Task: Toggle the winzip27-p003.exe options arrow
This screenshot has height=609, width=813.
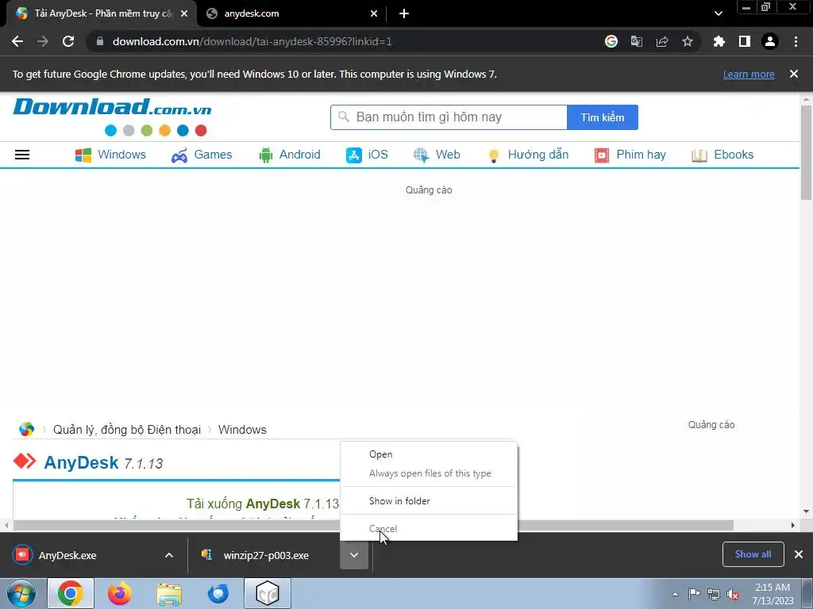Action: [x=354, y=555]
